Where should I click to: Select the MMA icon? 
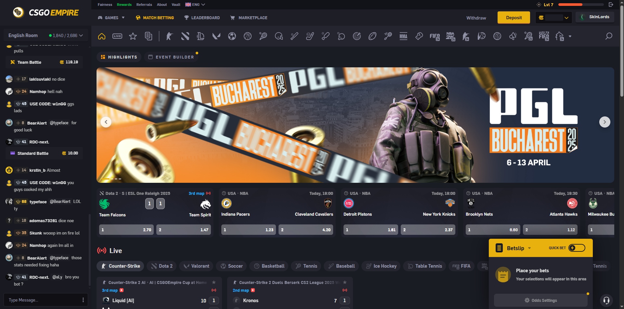(x=403, y=36)
